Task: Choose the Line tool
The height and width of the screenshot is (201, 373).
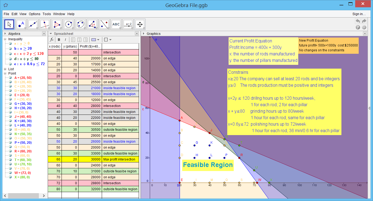Action: click(33, 24)
